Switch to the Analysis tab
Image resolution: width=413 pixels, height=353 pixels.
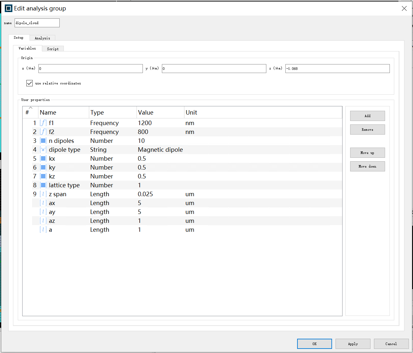42,38
